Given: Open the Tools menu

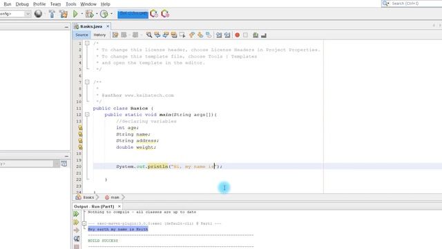Looking at the screenshot, I should 70,4.
